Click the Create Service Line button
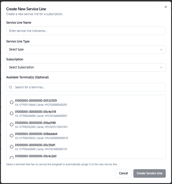The width and height of the screenshot is (172, 184). 149,173
